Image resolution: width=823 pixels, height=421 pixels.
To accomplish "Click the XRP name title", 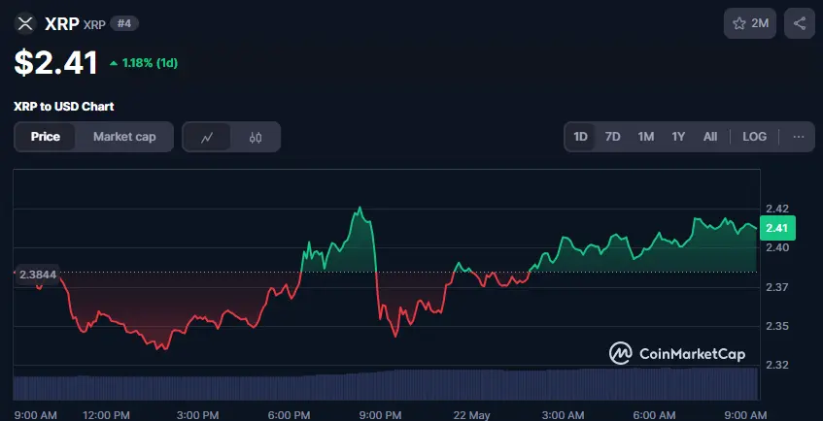I will point(62,23).
